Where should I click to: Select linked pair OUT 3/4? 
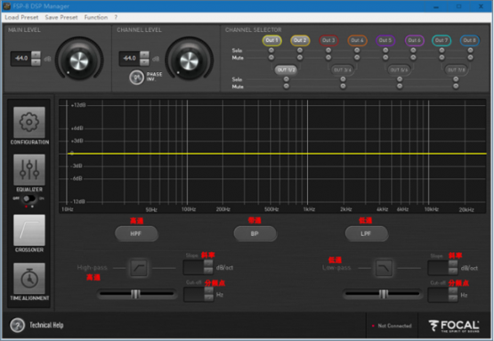pos(343,70)
